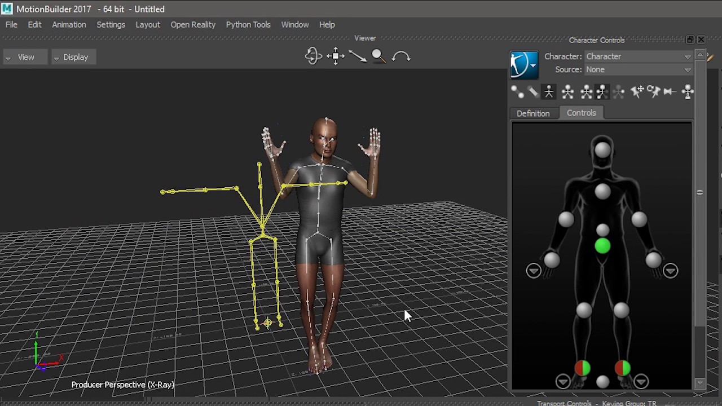
Task: Open the Layout menu
Action: [x=148, y=25]
